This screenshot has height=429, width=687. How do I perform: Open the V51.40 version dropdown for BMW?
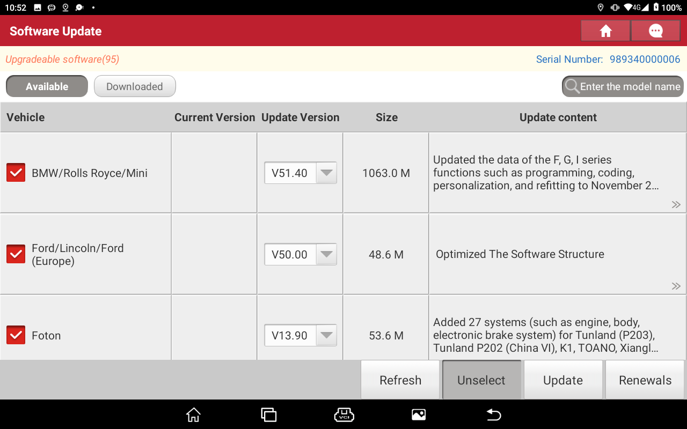(326, 173)
